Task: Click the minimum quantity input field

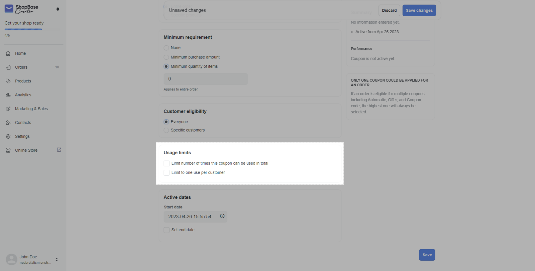Action: [x=206, y=79]
